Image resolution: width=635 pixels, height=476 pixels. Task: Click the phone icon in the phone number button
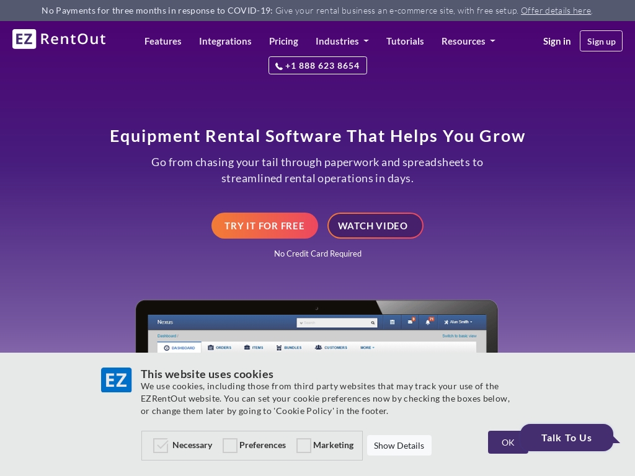click(x=279, y=66)
